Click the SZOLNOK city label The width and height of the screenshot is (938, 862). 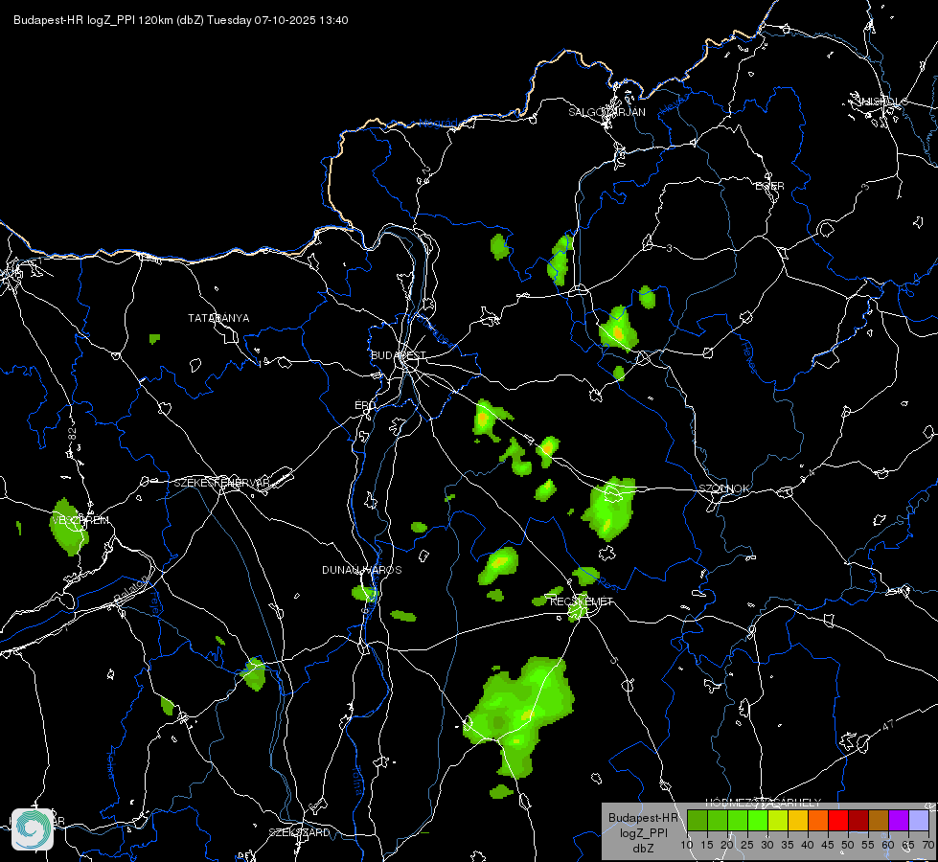pyautogui.click(x=724, y=488)
